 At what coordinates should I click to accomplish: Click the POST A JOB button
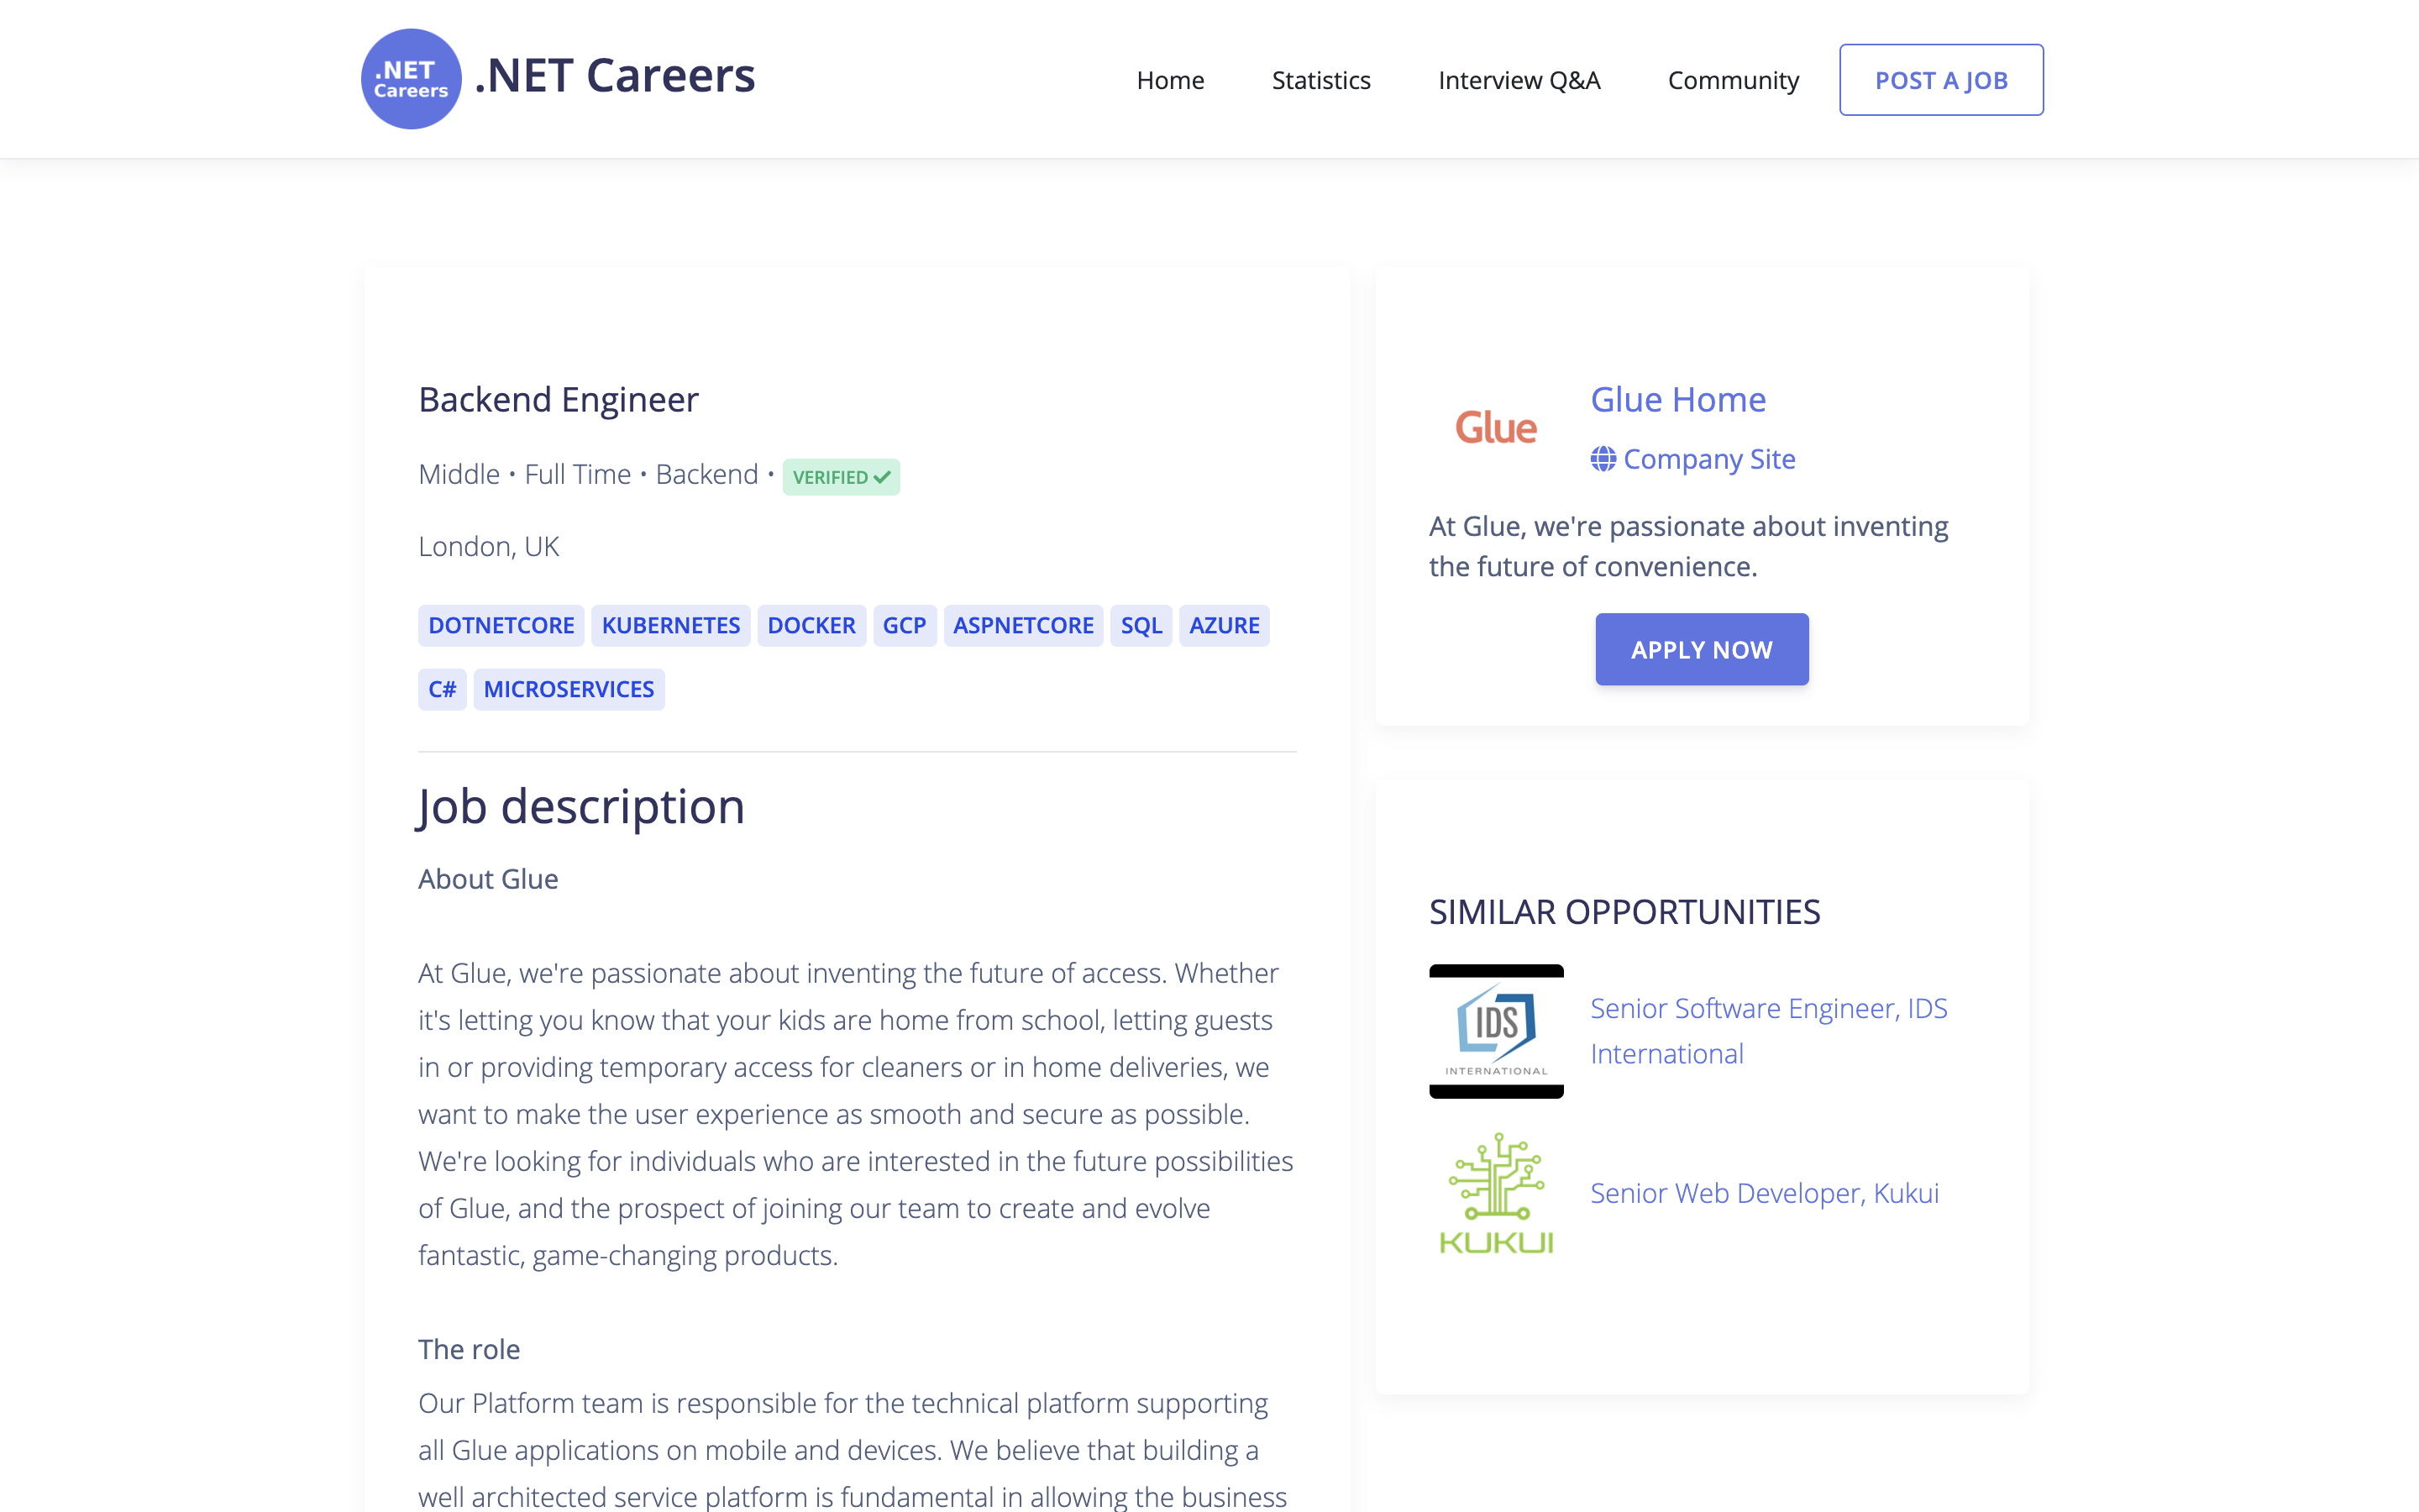coord(1940,79)
